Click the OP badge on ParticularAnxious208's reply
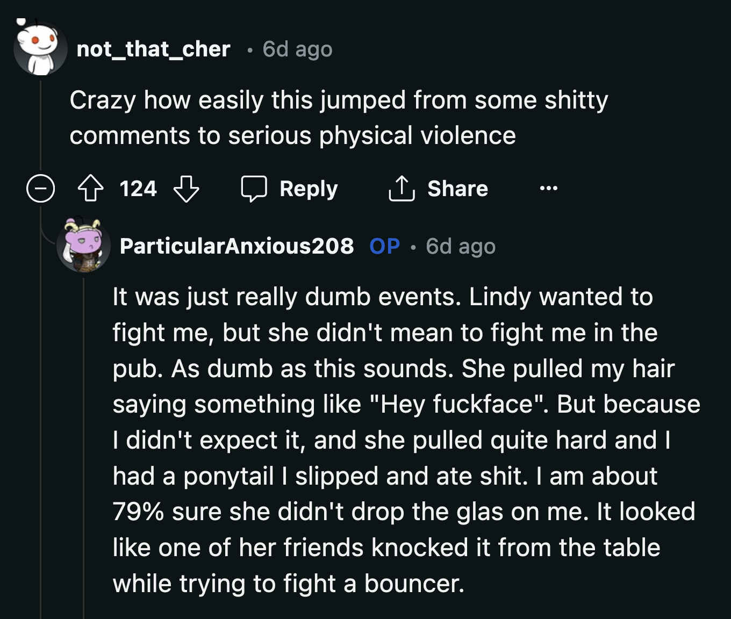This screenshot has width=731, height=619. 384,246
